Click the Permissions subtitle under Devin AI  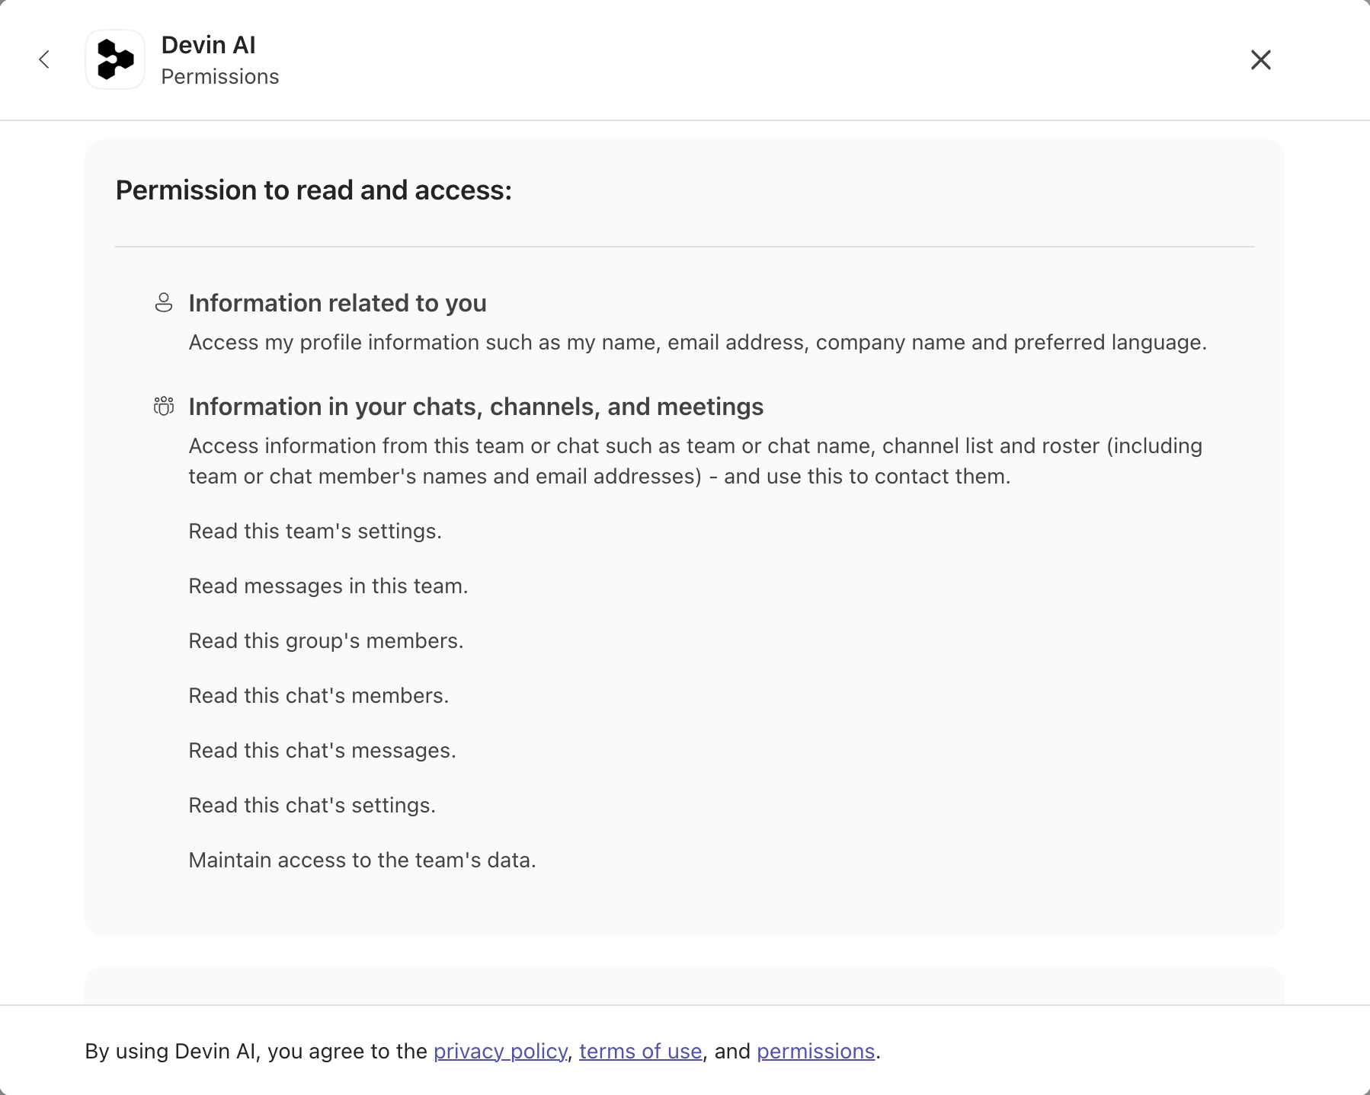(x=220, y=77)
